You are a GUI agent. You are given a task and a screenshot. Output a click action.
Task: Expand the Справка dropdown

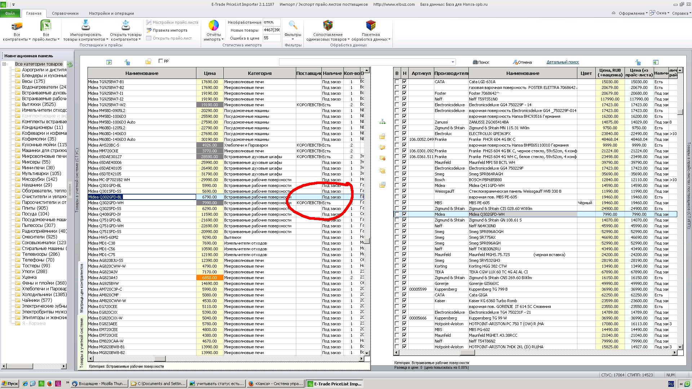pyautogui.click(x=682, y=13)
